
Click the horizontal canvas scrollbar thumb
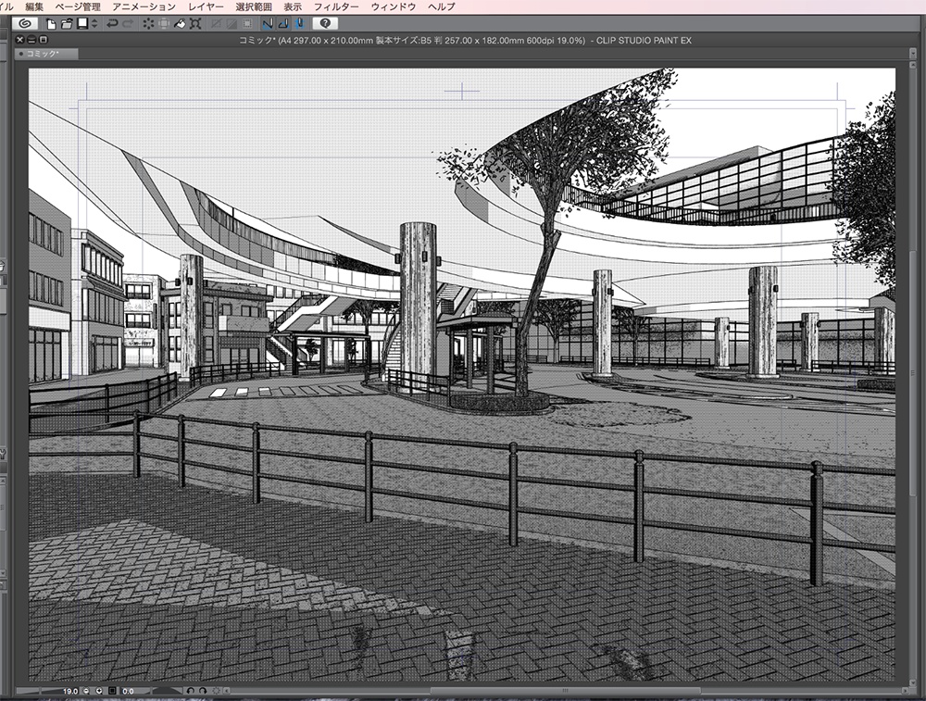click(x=565, y=691)
